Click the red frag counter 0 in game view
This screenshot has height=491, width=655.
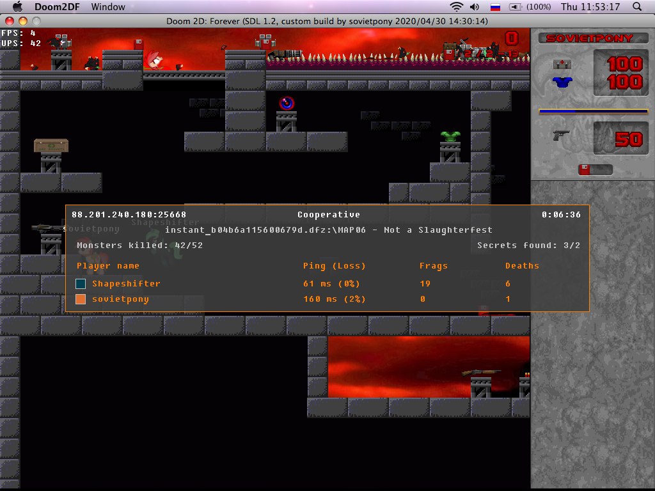(x=511, y=38)
